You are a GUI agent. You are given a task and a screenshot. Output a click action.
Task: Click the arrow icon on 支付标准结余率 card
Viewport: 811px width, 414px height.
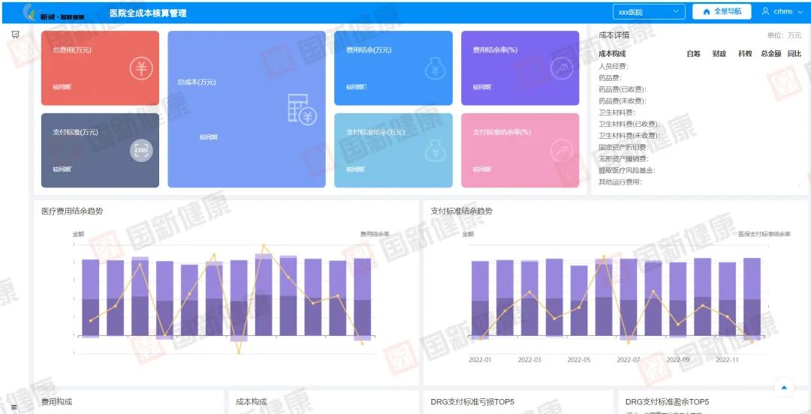pyautogui.click(x=562, y=151)
